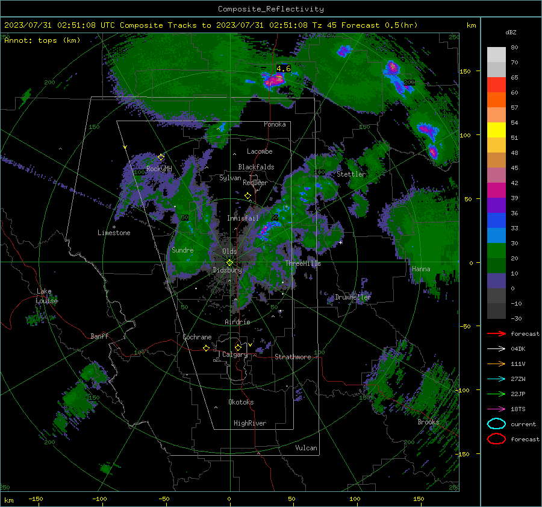Click the Innisfail city label
Screen dimensions: 542x507
point(243,218)
